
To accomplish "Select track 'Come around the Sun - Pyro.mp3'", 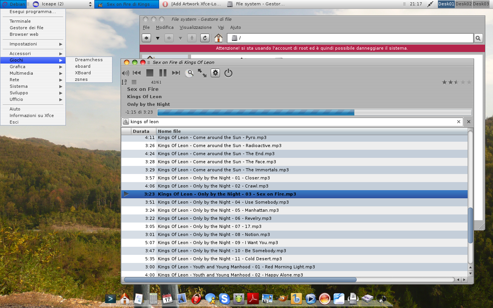I will coord(294,137).
